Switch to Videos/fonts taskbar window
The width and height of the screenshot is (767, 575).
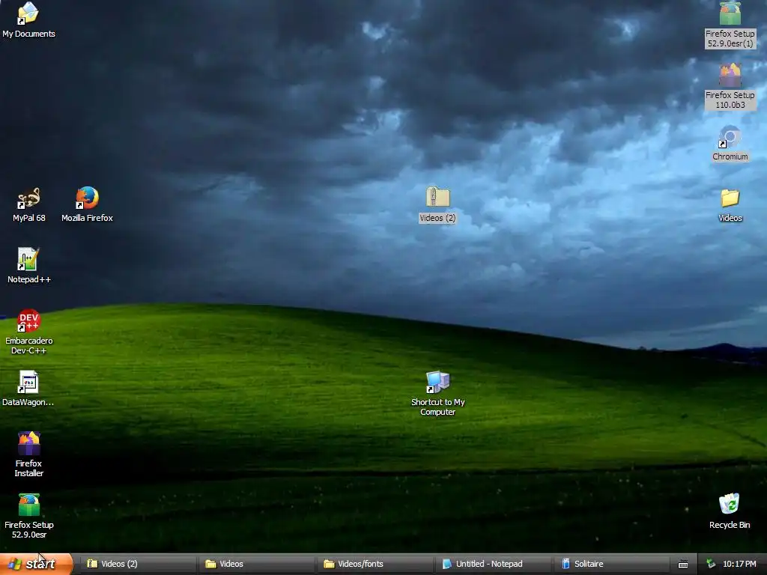pos(375,564)
